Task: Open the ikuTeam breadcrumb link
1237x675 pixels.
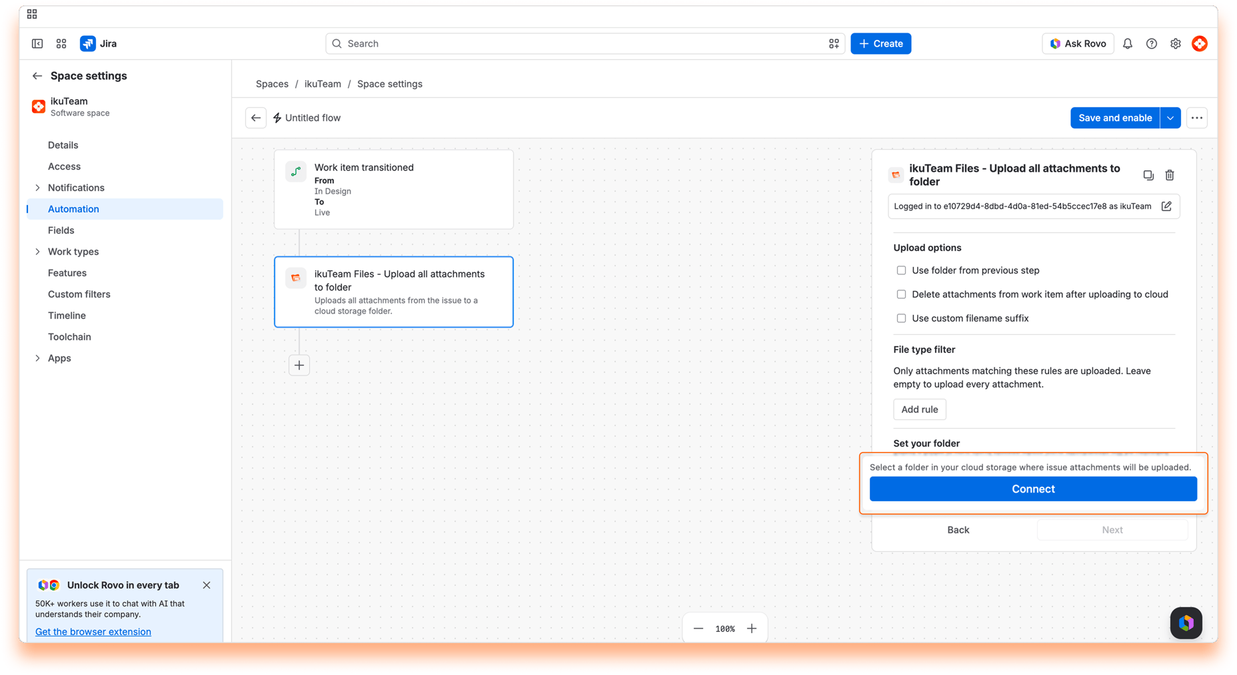Action: (323, 84)
